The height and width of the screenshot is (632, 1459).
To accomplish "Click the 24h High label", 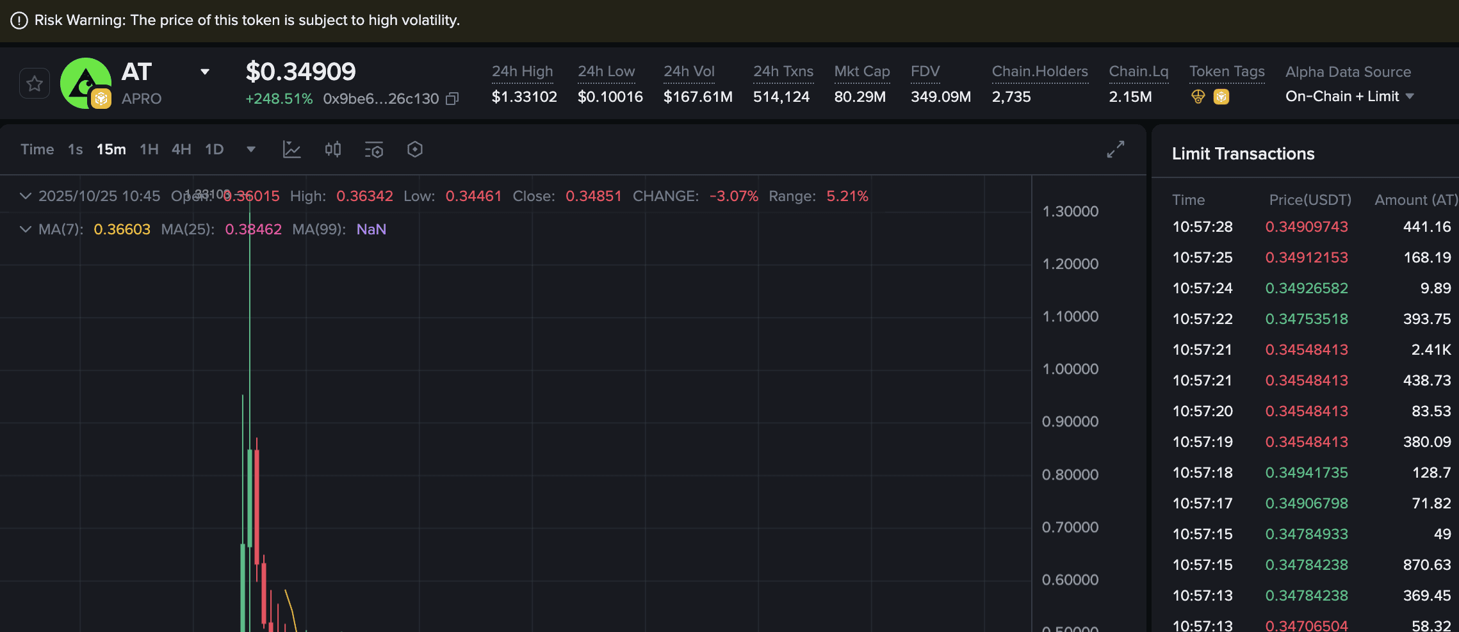I will [523, 72].
